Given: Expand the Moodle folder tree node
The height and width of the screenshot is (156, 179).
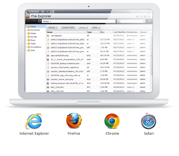Looking at the screenshot, I should [26, 37].
